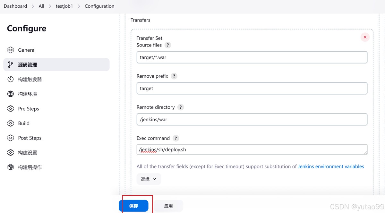
Task: Remove the Transfer Set with red X
Action: 365,37
